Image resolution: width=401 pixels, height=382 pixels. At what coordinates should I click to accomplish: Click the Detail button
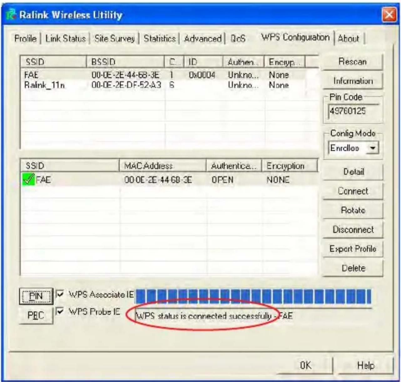coord(353,172)
